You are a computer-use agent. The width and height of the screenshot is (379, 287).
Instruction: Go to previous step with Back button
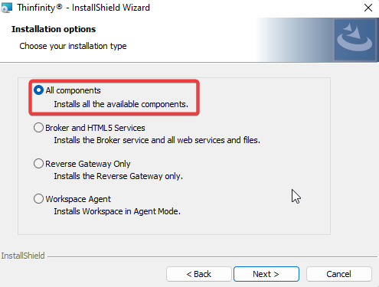point(199,274)
